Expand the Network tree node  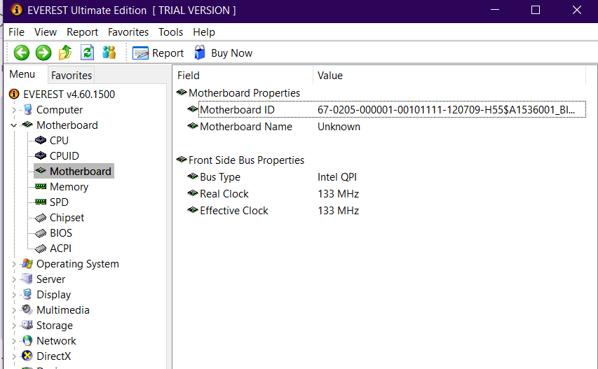[x=14, y=341]
